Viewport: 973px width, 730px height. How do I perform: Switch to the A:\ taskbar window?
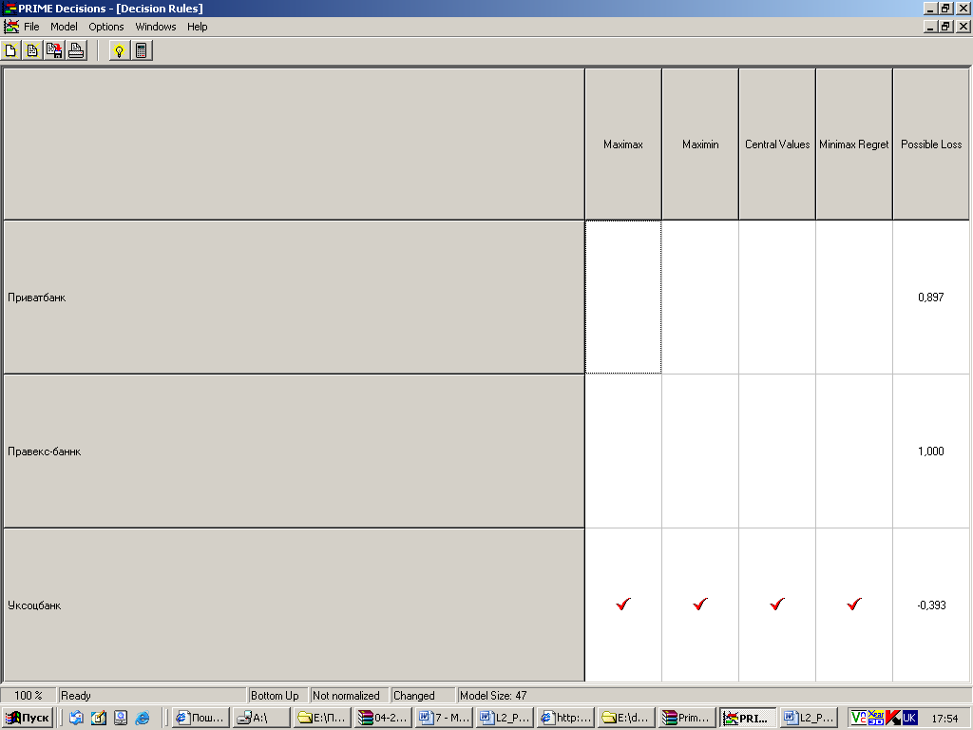click(x=261, y=718)
